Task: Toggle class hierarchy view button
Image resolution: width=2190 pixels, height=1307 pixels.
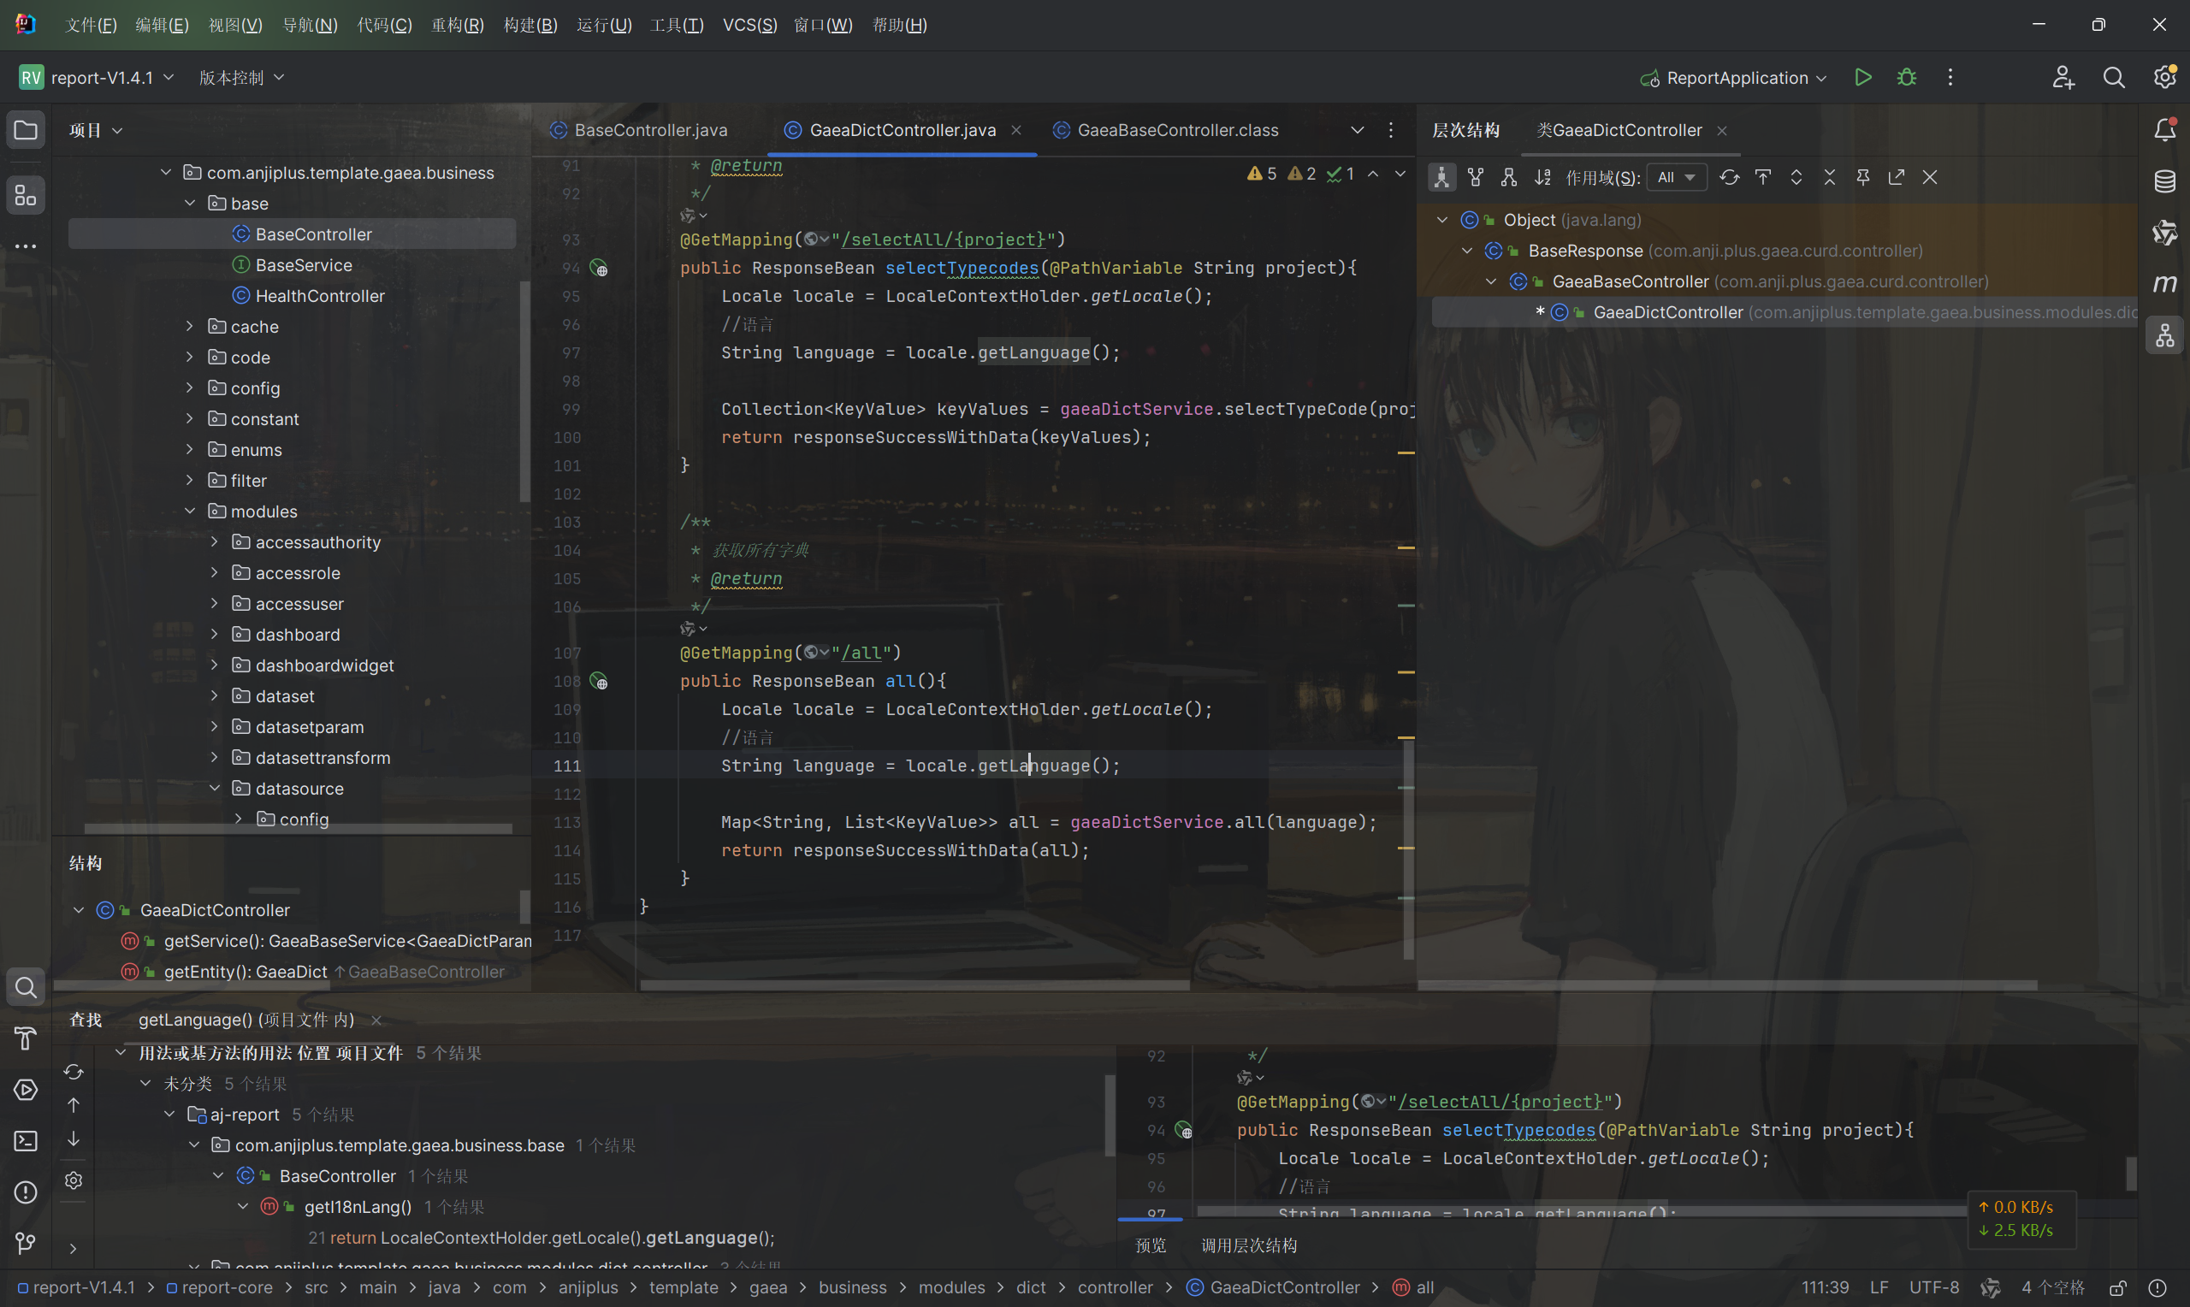Action: (x=1441, y=178)
